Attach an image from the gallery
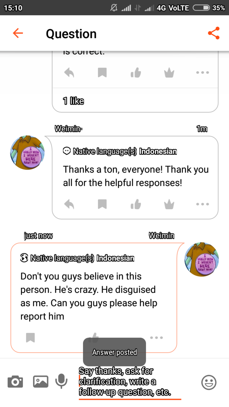 [41, 382]
